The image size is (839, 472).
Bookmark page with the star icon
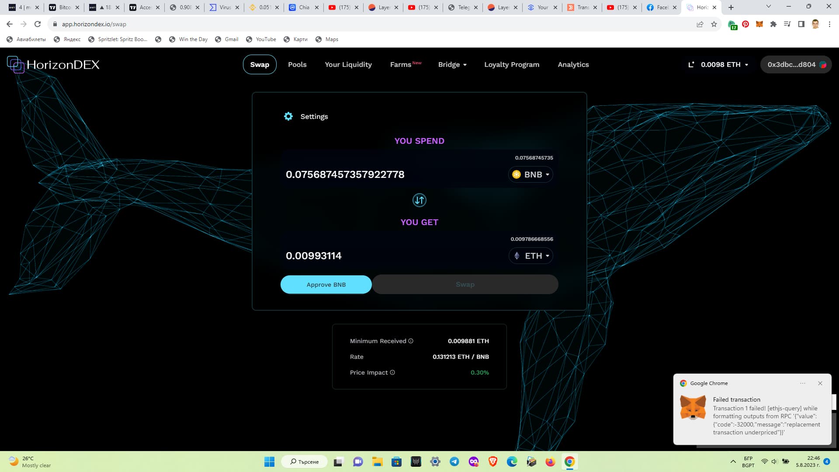click(x=714, y=24)
